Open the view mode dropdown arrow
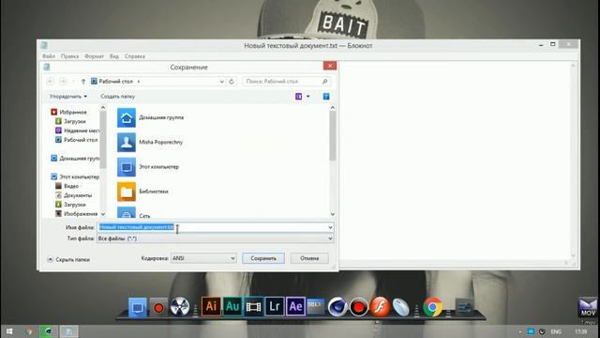 coord(308,96)
